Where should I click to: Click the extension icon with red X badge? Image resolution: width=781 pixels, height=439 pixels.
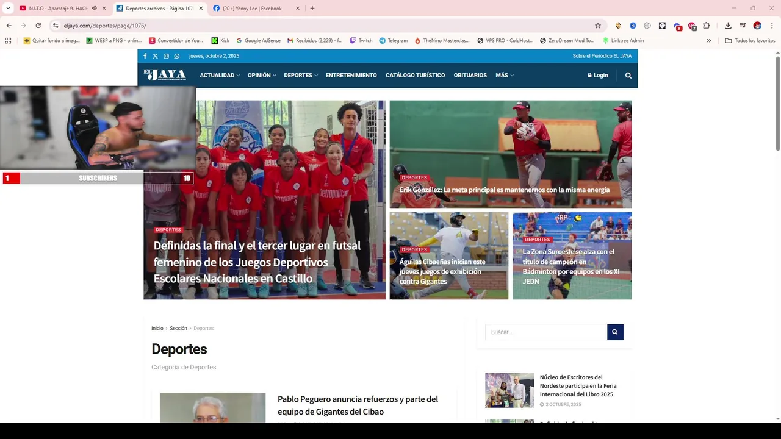(677, 26)
